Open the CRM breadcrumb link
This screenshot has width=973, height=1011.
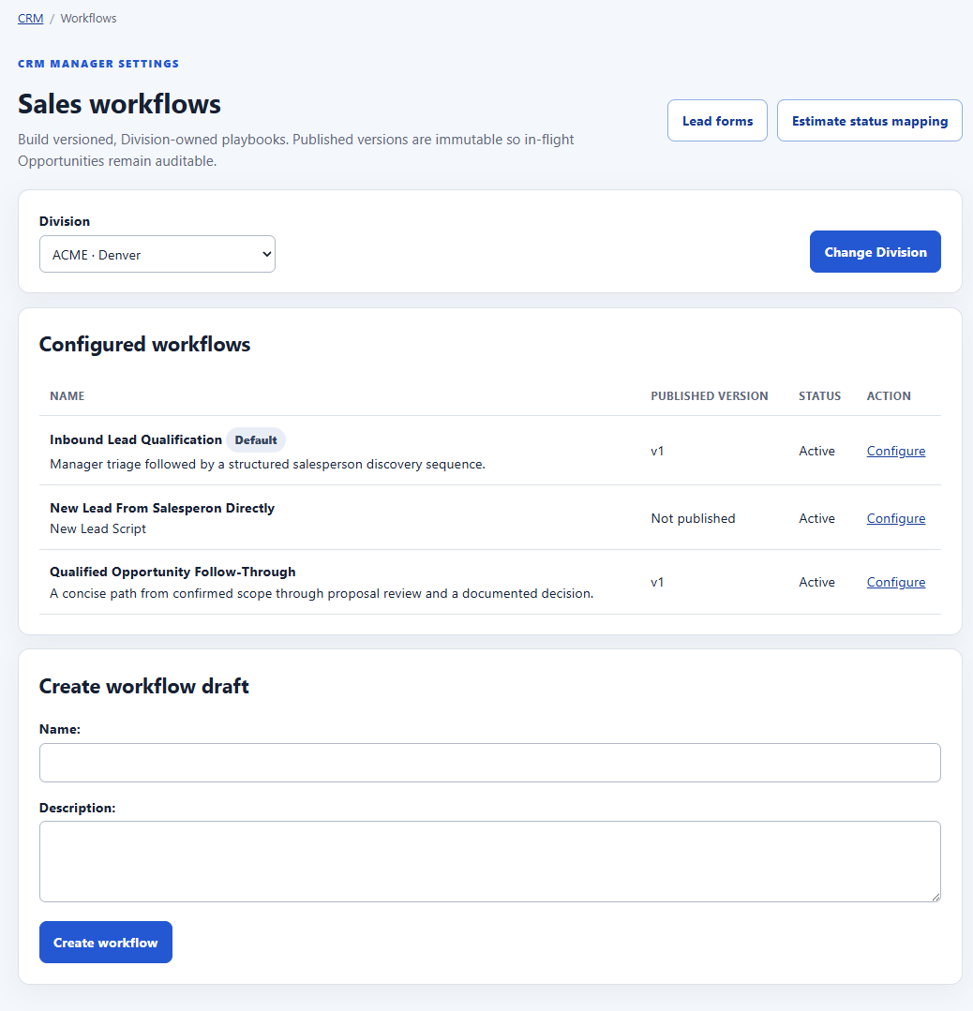click(x=30, y=18)
